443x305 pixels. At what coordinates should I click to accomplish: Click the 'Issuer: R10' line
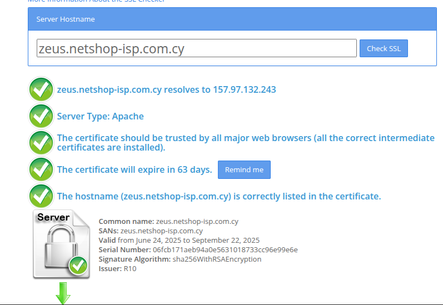(x=117, y=268)
